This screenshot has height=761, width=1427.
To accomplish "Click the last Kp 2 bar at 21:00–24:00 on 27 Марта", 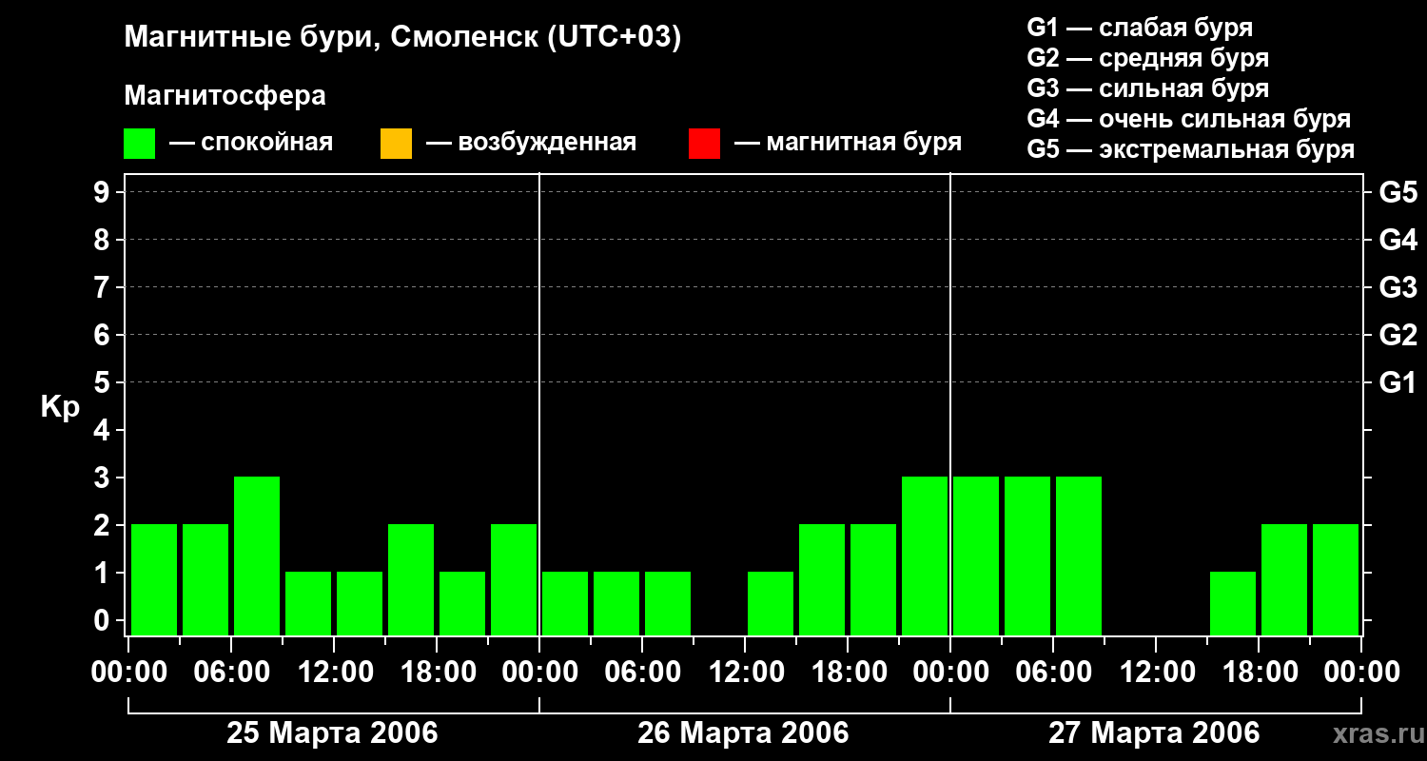I will click(x=1336, y=579).
